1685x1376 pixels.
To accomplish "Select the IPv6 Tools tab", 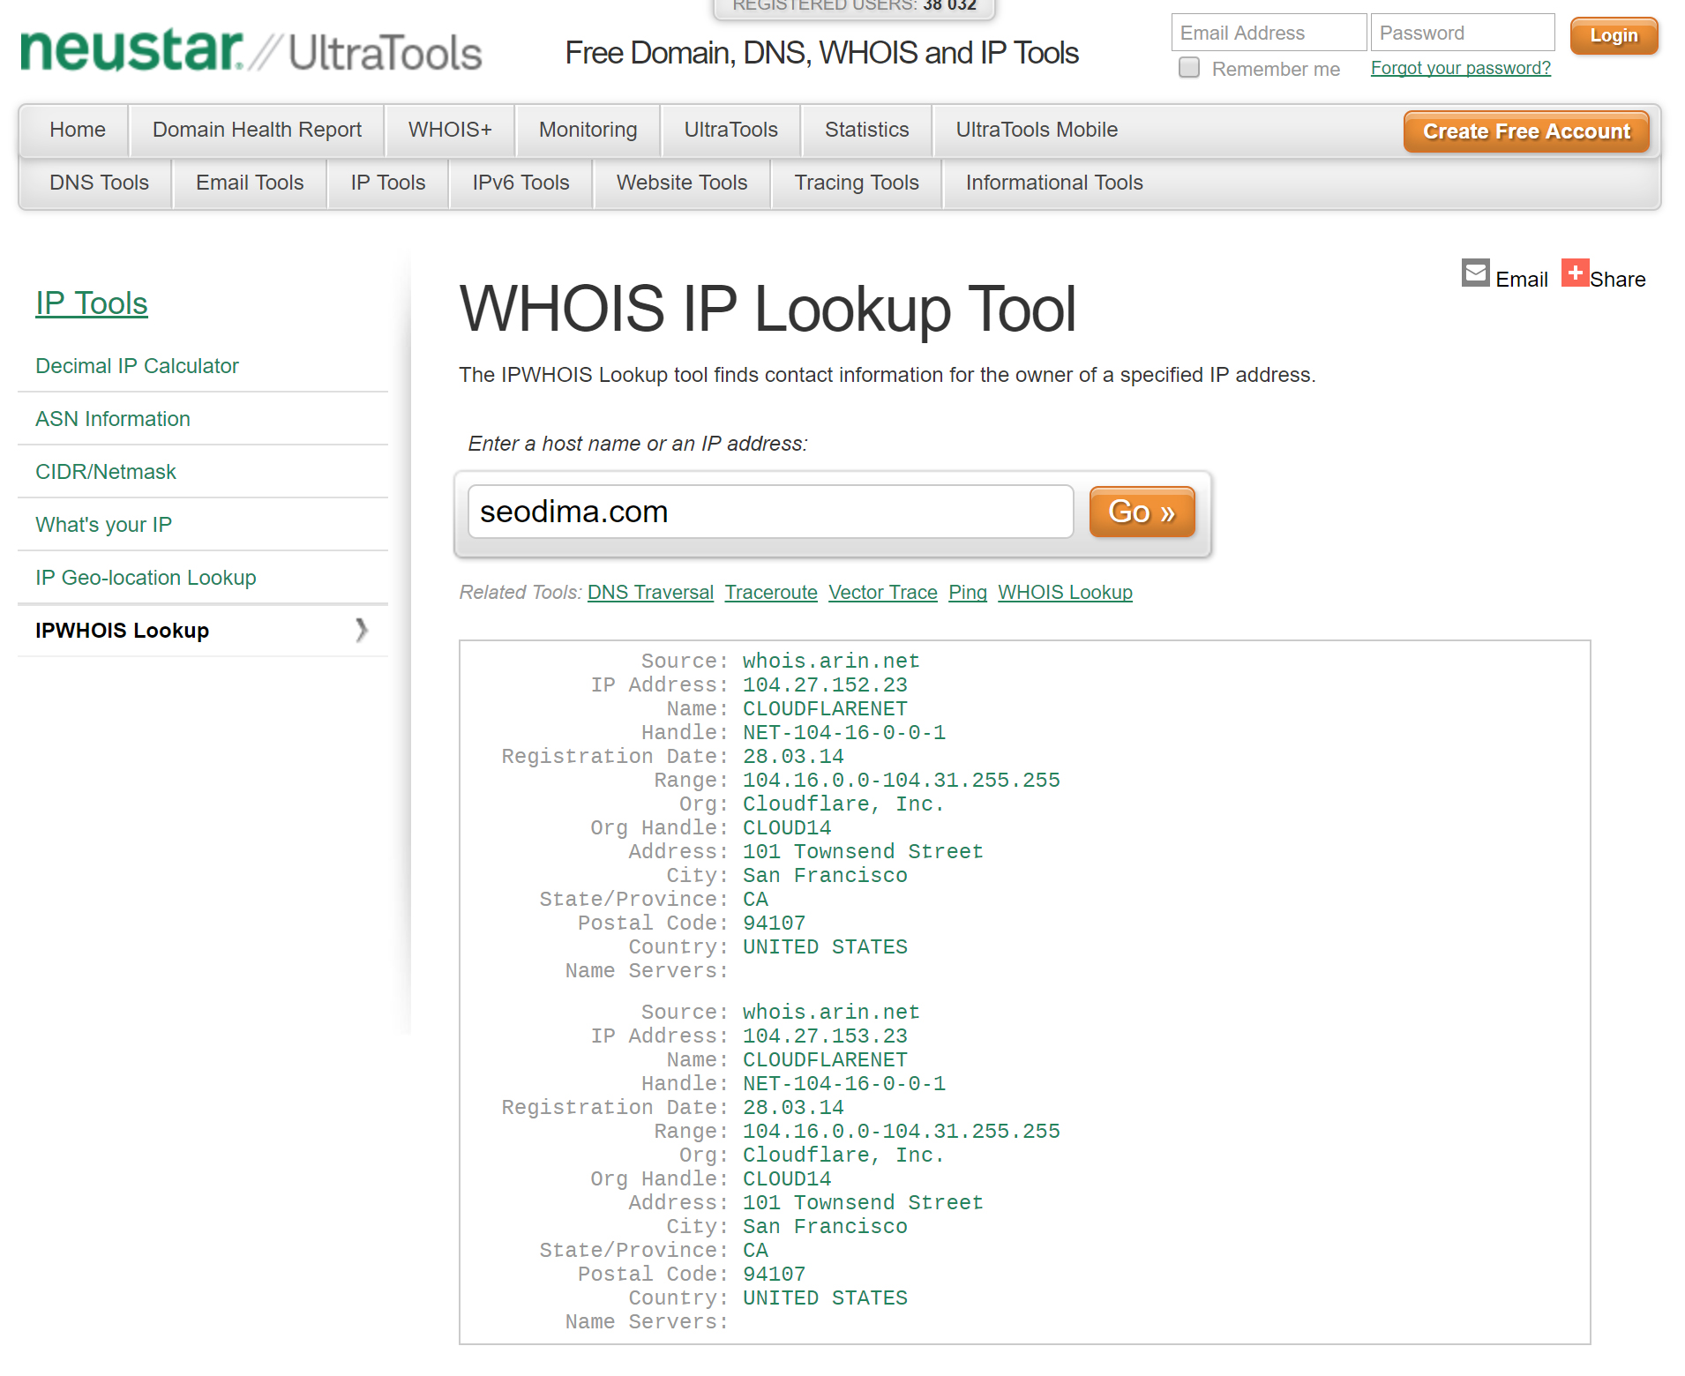I will point(520,183).
